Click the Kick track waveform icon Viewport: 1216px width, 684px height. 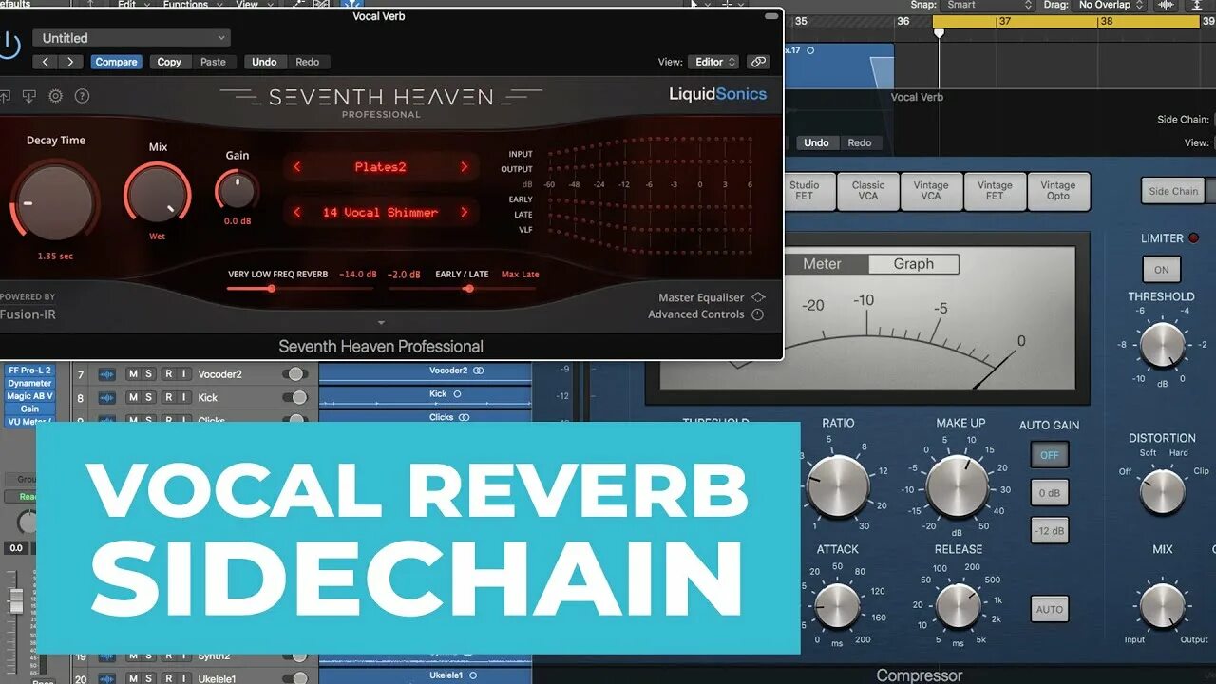[x=106, y=397]
